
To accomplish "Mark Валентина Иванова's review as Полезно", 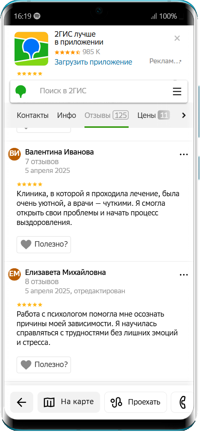I will click(x=44, y=245).
